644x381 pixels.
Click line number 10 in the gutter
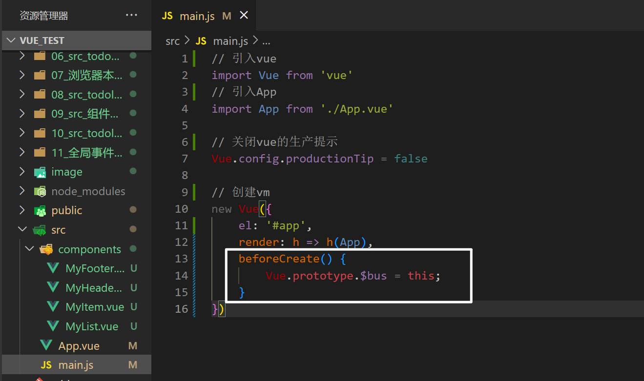click(181, 209)
